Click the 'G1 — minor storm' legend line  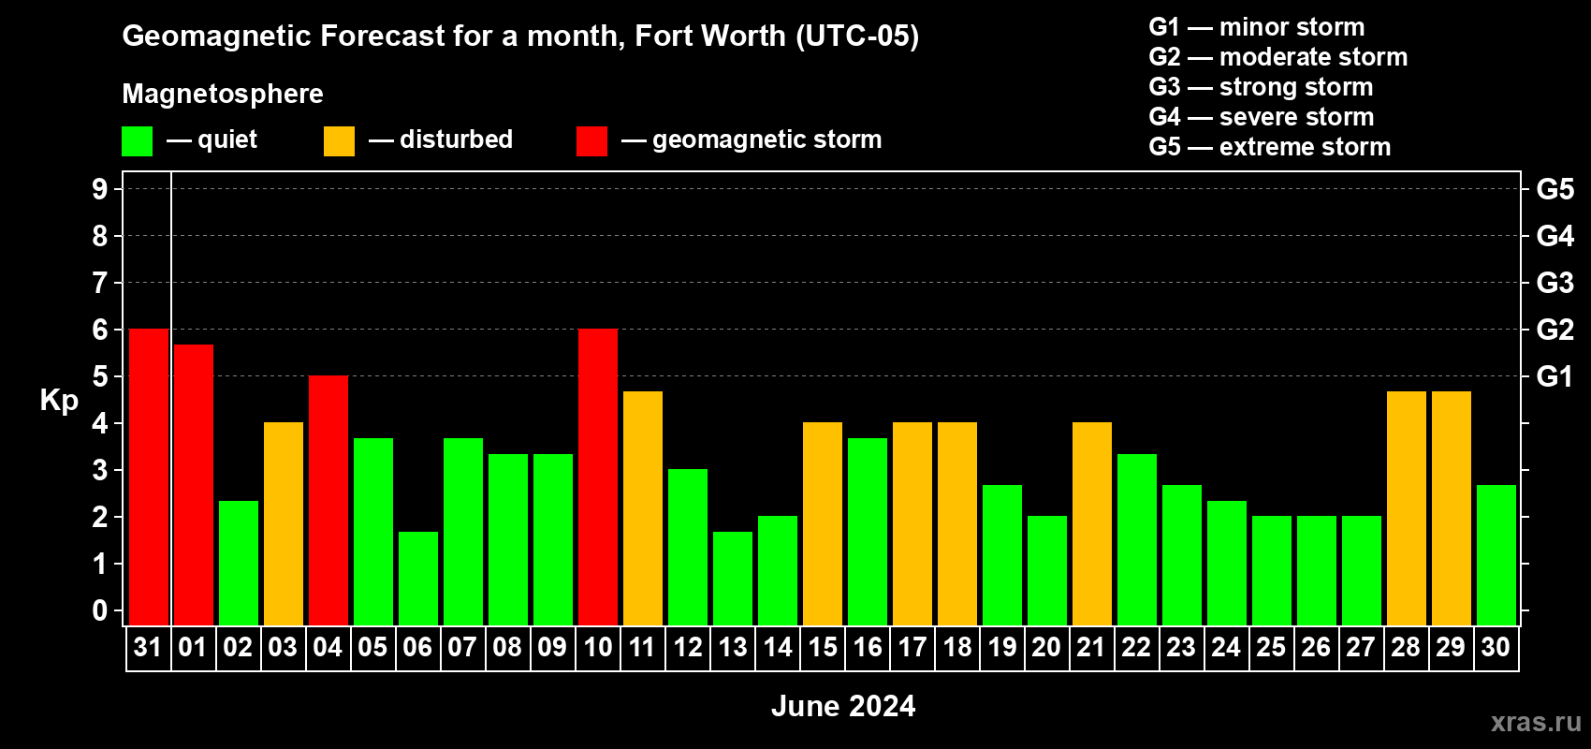(x=1257, y=27)
